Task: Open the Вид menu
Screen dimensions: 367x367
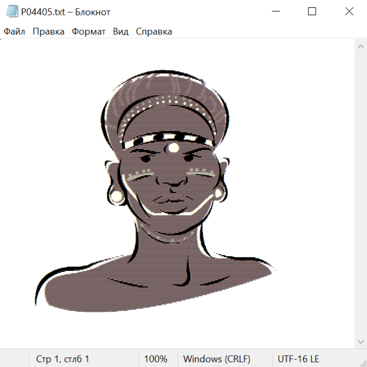Action: [120, 32]
